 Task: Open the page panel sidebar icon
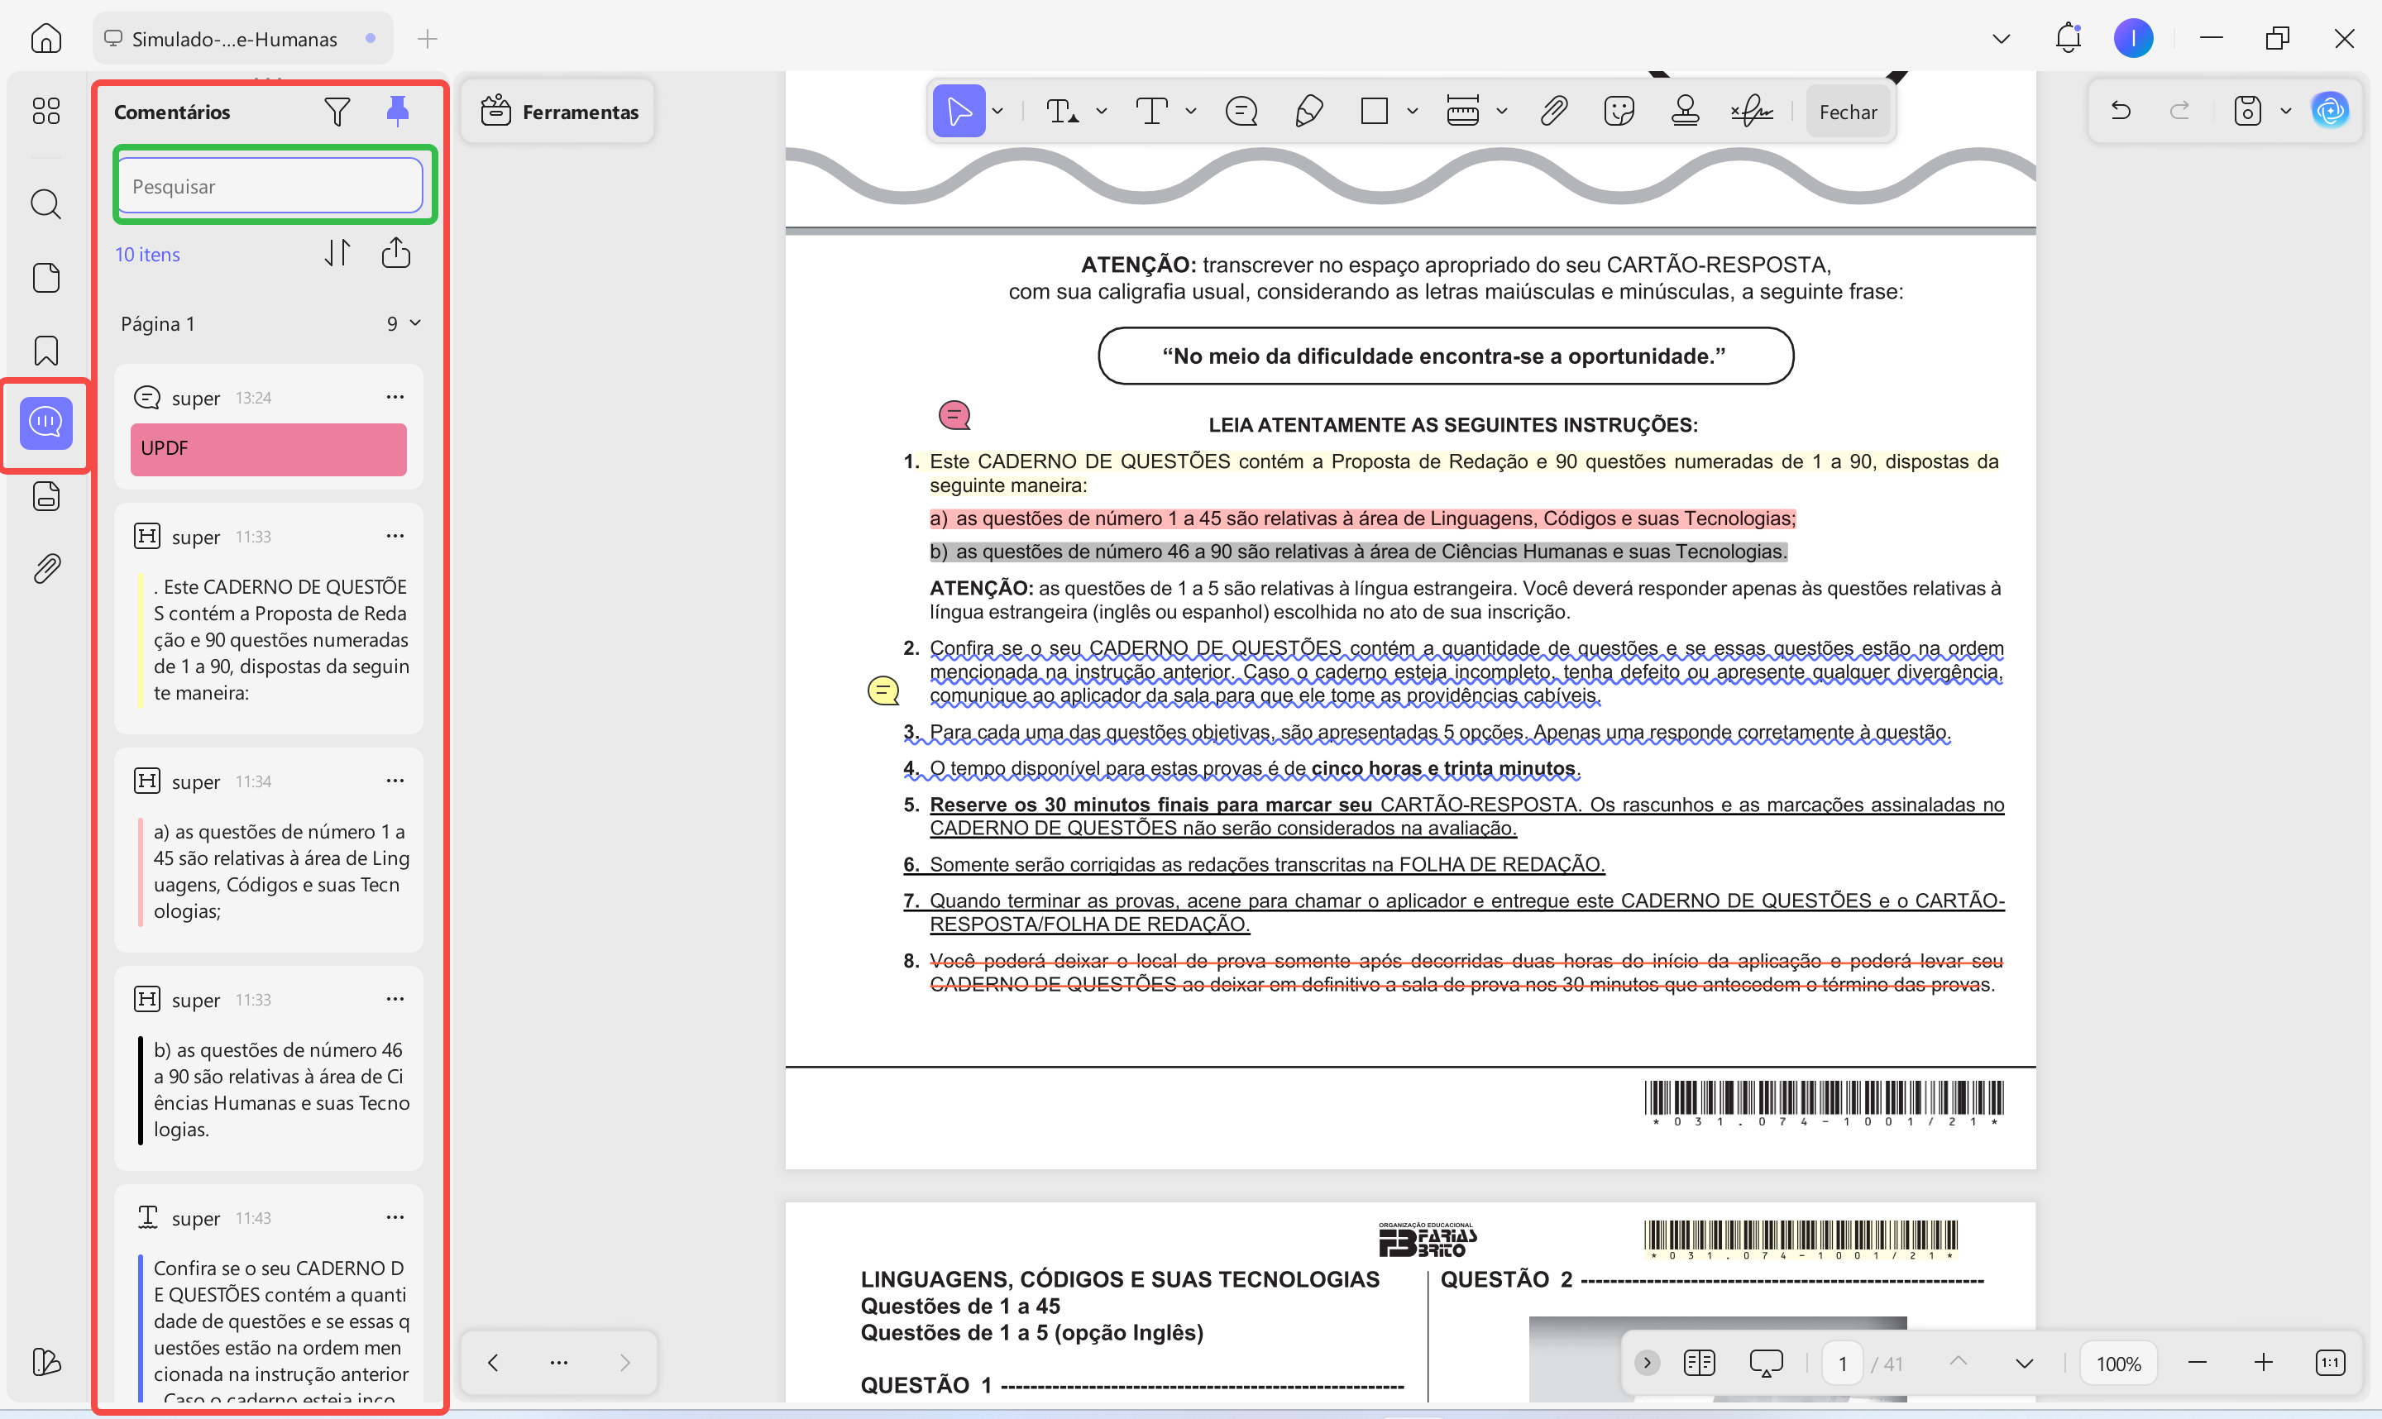[45, 277]
